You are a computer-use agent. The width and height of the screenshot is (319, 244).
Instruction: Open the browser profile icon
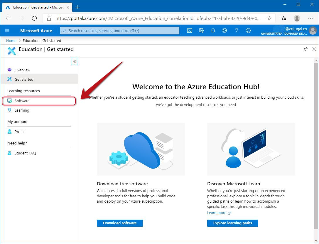point(297,18)
